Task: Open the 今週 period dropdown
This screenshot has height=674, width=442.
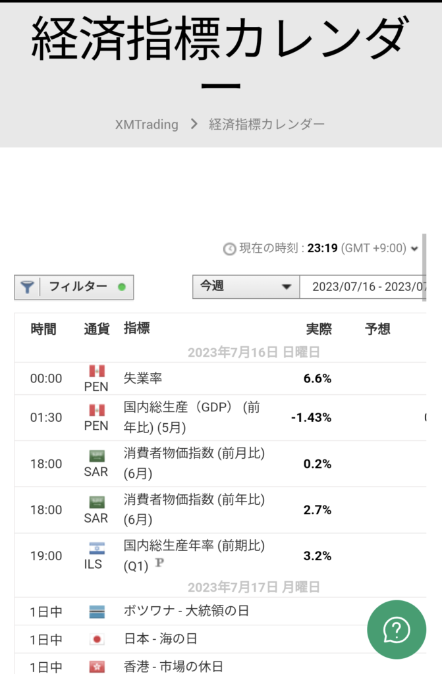Action: pyautogui.click(x=245, y=287)
